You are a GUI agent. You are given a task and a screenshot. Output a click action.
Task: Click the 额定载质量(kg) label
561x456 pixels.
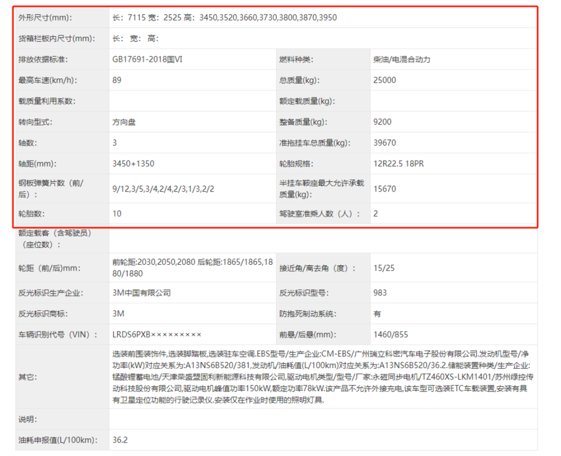pos(307,101)
